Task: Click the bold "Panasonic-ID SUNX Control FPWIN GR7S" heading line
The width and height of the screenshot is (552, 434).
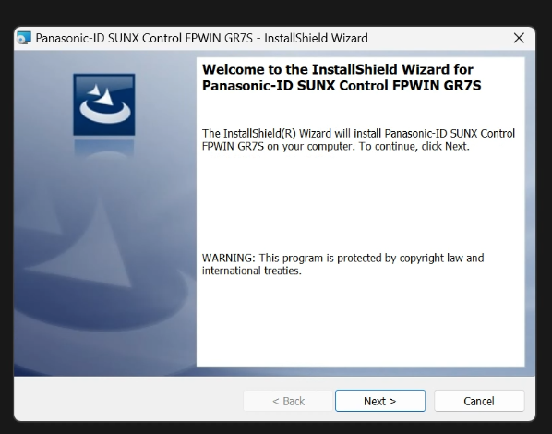Action: click(342, 86)
